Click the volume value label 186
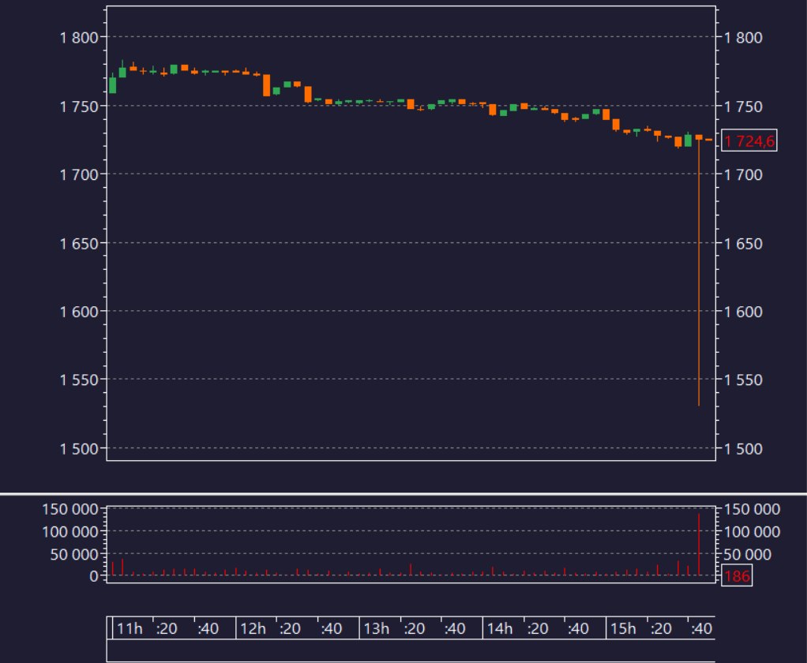807x663 pixels. pos(737,575)
